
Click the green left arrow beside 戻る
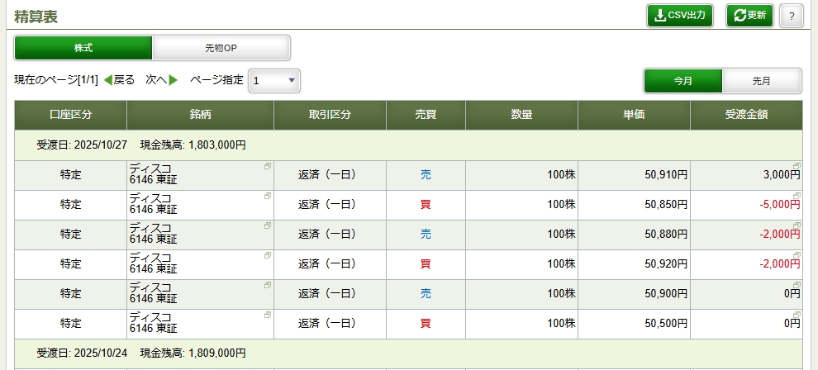pyautogui.click(x=107, y=80)
